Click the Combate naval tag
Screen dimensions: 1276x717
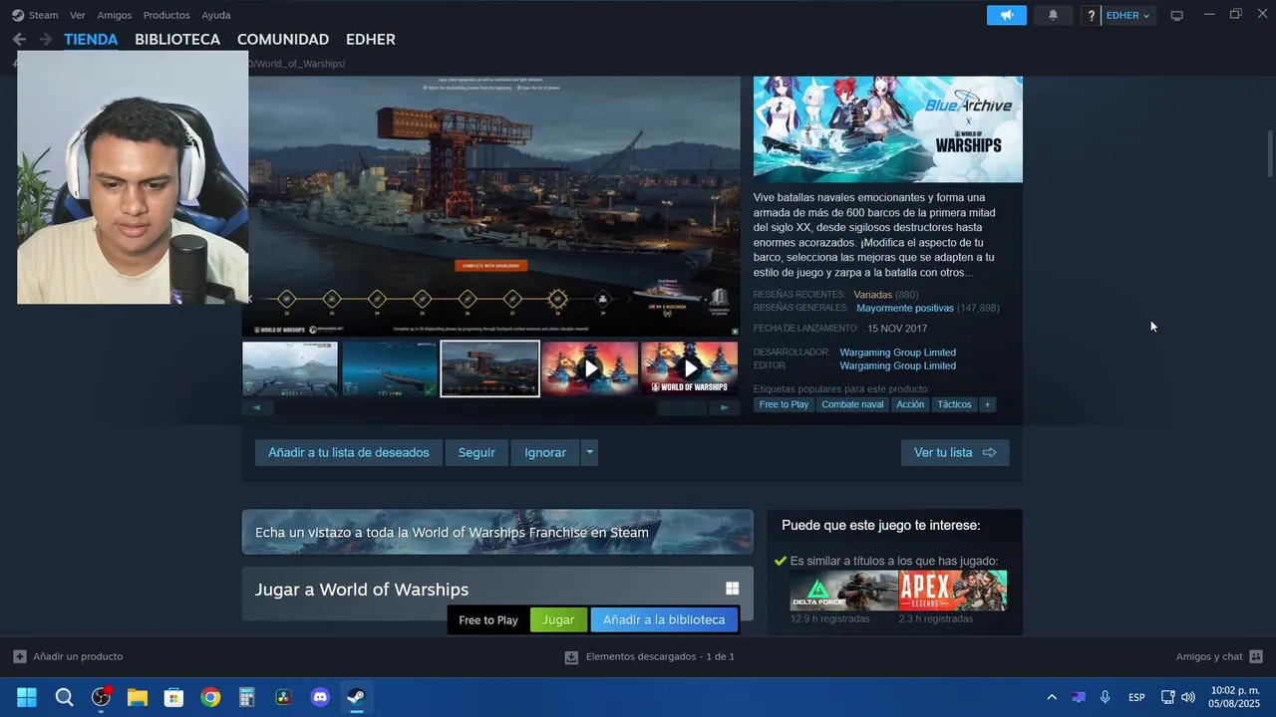(852, 404)
